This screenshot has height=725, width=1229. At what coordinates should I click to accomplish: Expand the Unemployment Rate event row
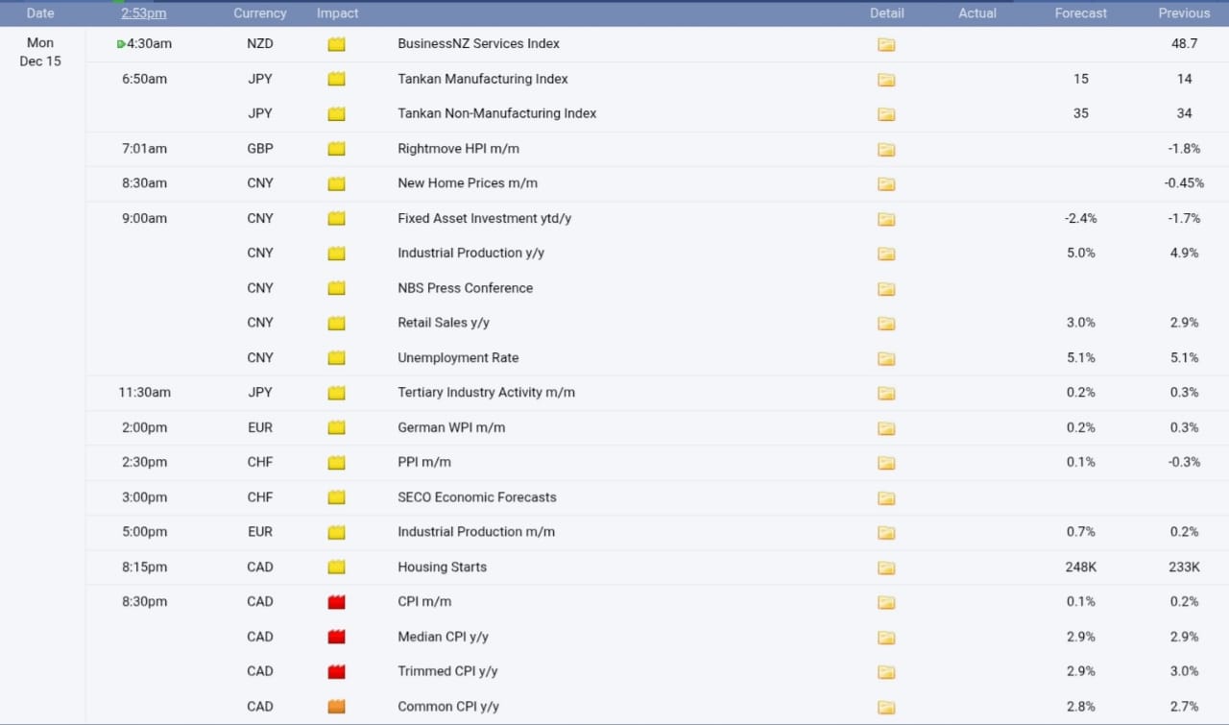point(458,358)
